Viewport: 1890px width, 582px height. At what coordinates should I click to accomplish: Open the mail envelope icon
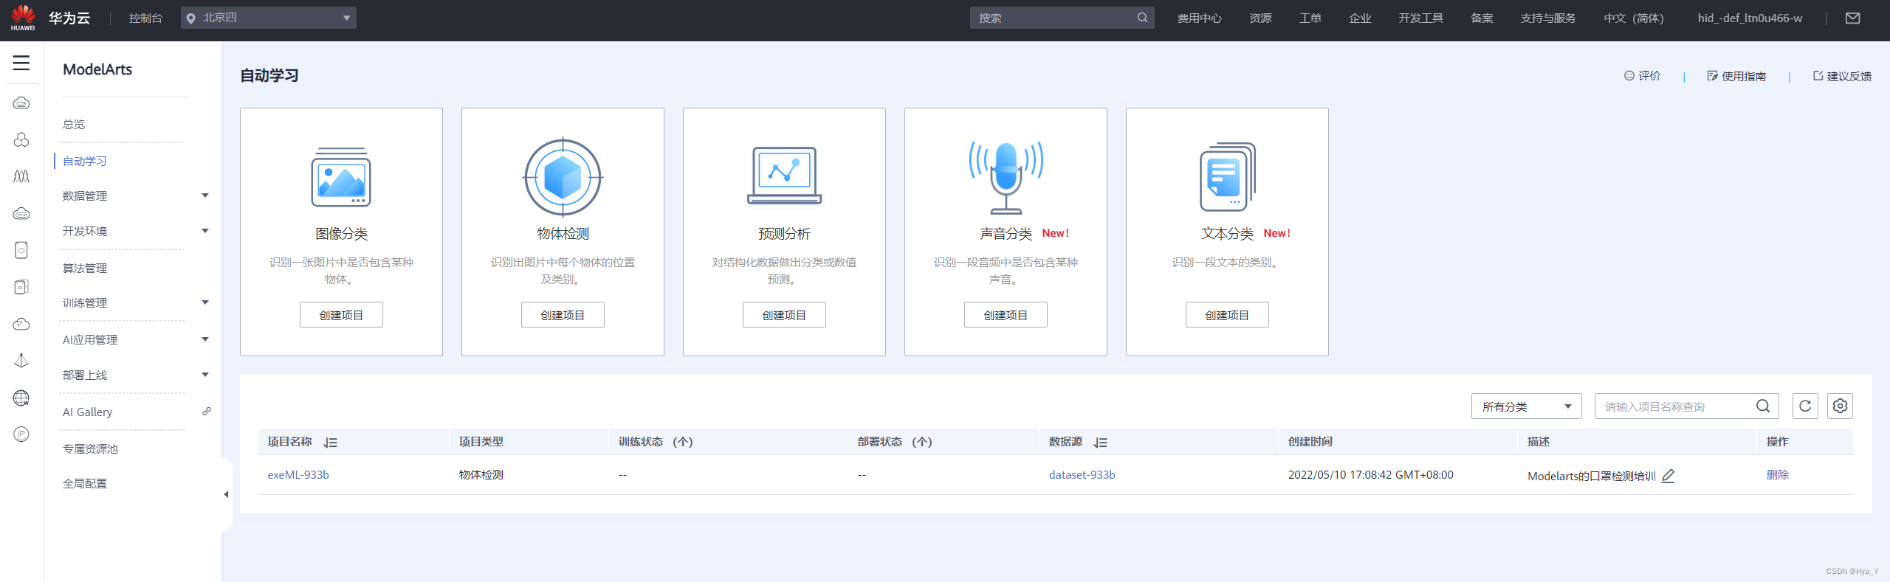tap(1852, 18)
